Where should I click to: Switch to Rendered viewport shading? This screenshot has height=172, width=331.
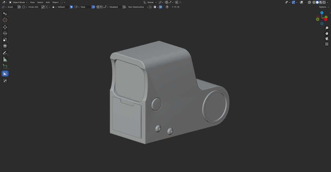tap(324, 2)
